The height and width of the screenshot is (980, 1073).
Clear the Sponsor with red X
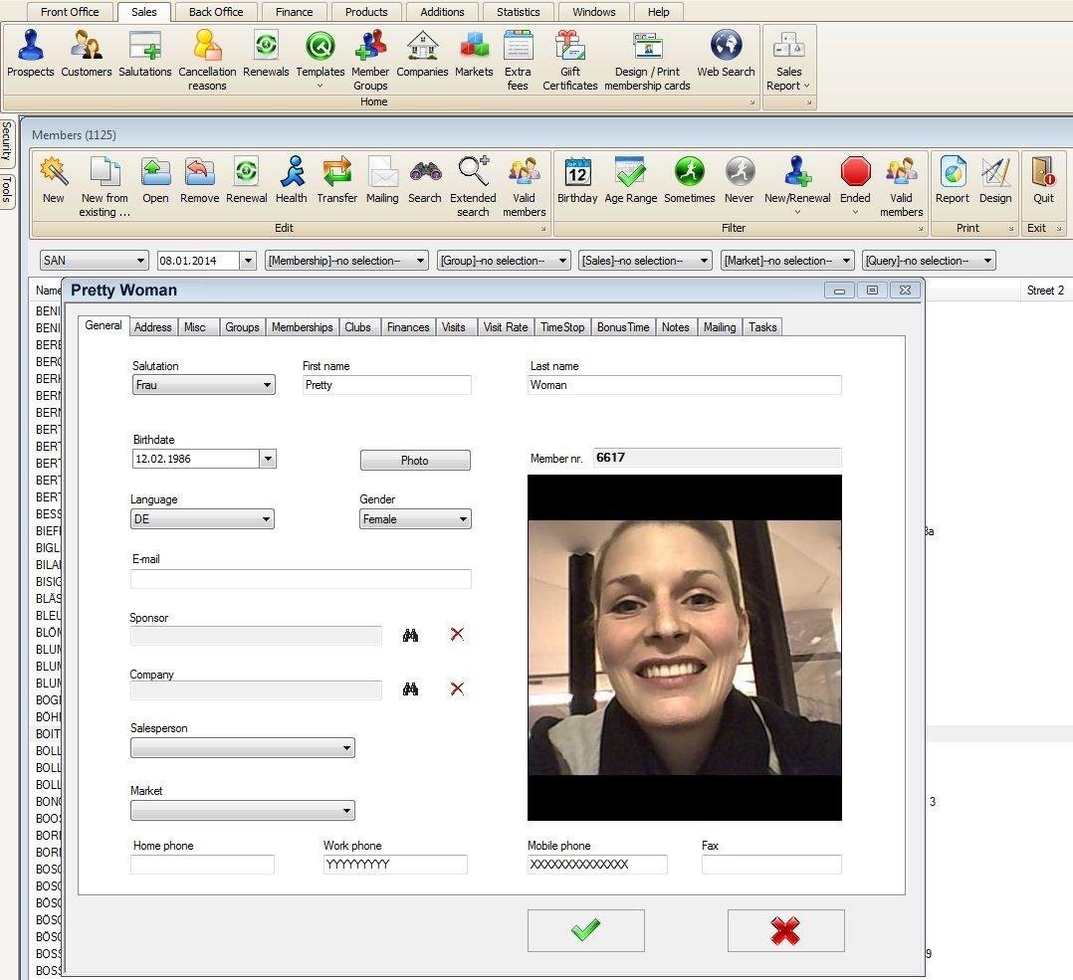tap(457, 634)
